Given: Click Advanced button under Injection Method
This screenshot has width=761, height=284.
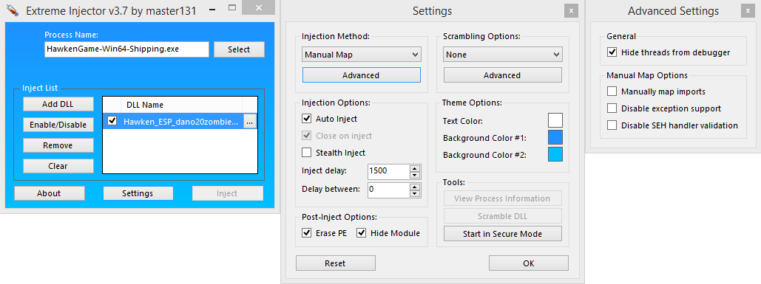Looking at the screenshot, I should [x=362, y=75].
